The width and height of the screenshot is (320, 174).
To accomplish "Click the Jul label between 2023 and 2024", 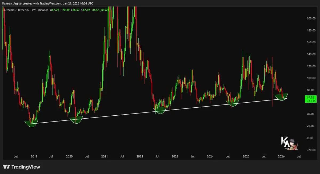I will point(193,157).
